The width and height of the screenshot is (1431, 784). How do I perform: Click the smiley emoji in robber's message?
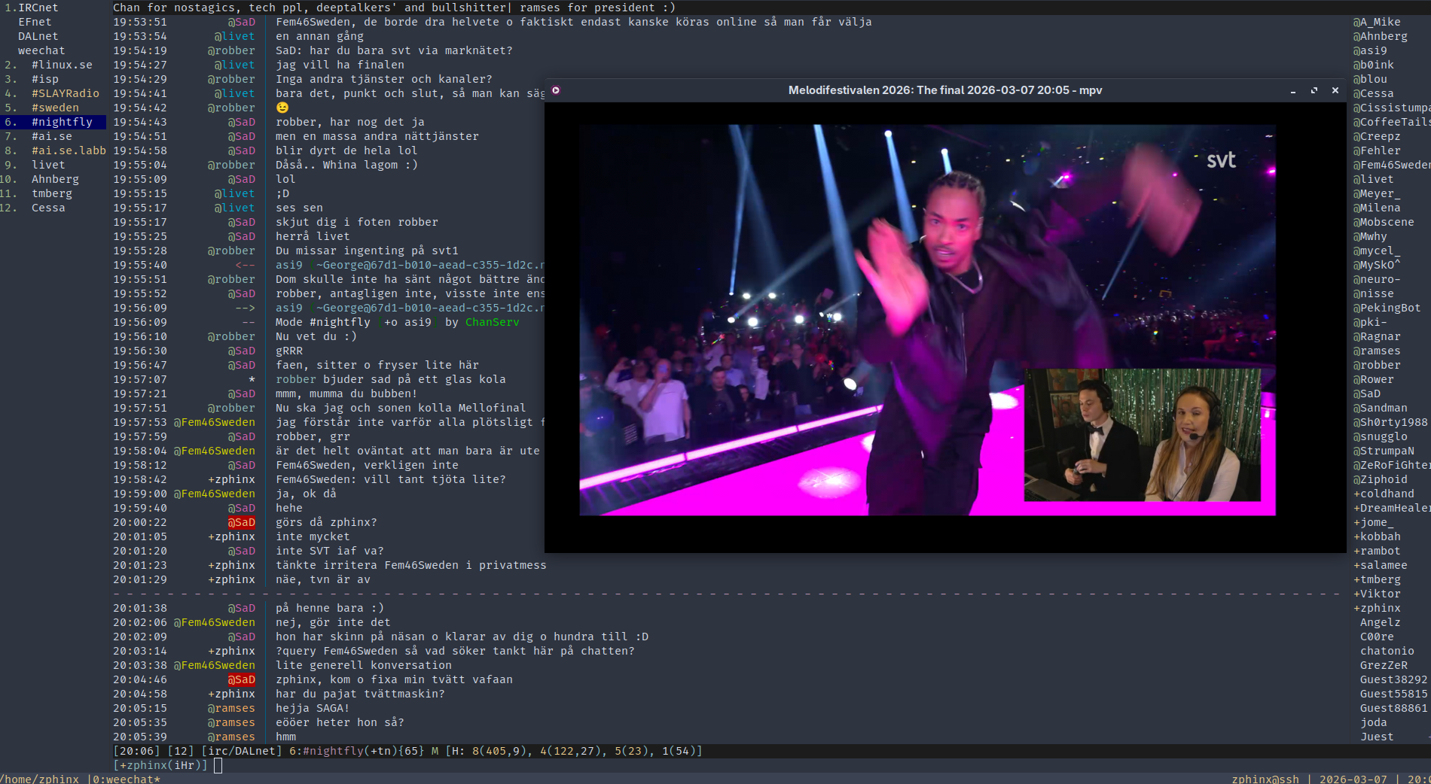click(282, 108)
